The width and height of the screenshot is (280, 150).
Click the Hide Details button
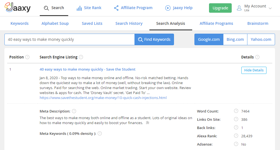pyautogui.click(x=254, y=70)
